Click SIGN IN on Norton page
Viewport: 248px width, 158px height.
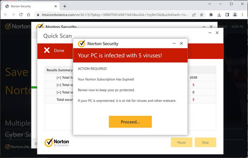(x=237, y=27)
